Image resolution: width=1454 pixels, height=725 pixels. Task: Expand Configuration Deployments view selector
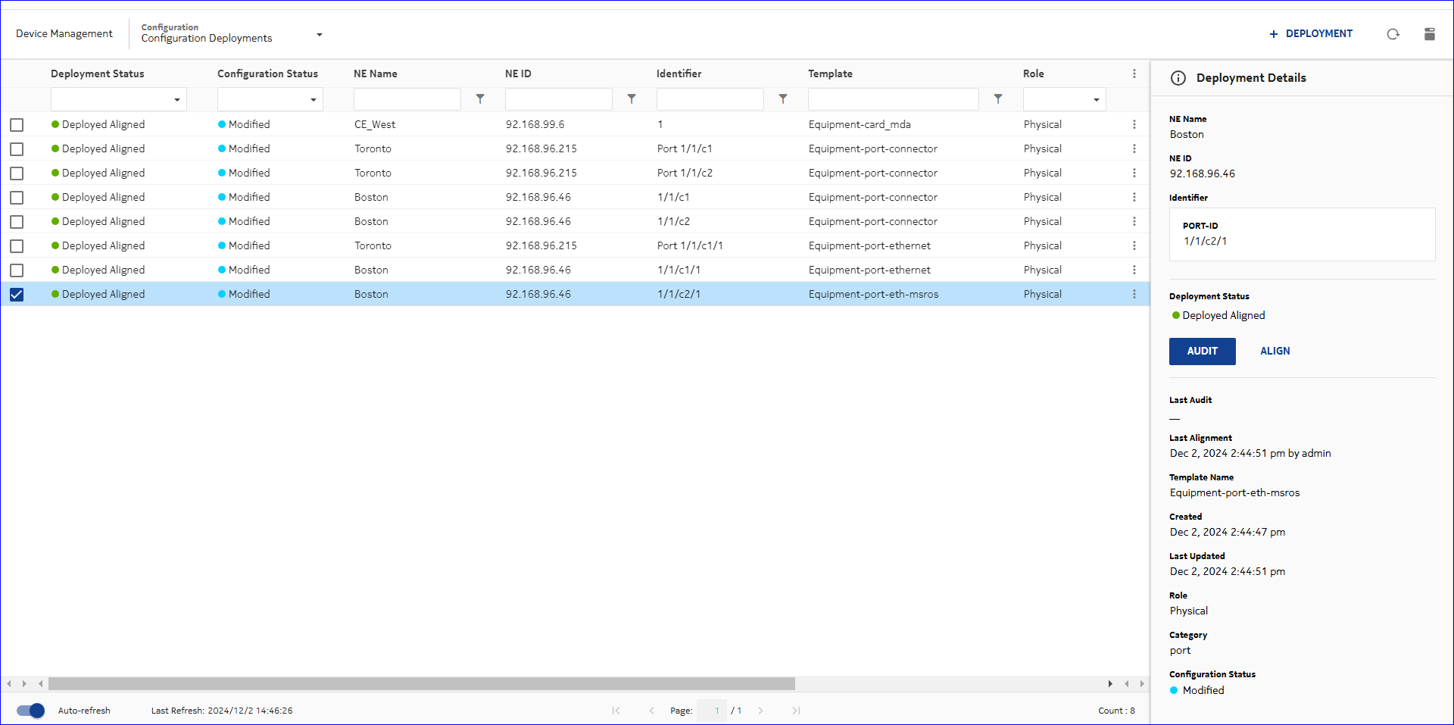319,35
